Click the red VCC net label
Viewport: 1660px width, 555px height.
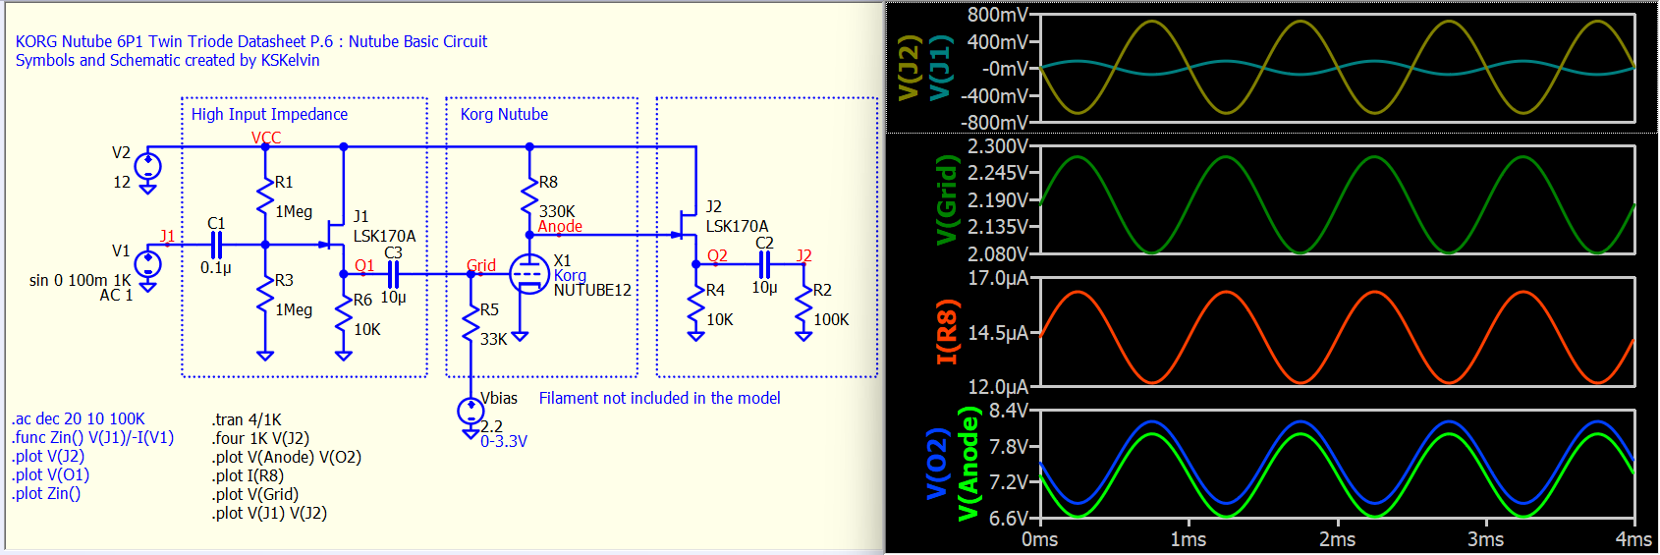point(266,138)
